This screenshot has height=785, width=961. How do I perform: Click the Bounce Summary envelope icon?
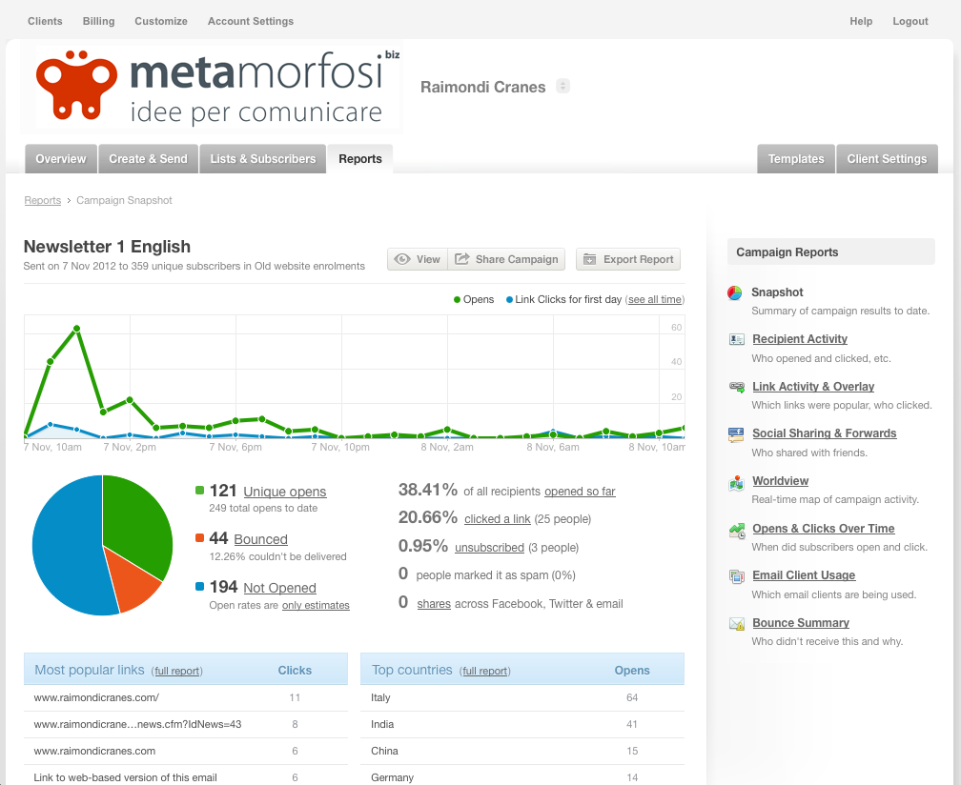pyautogui.click(x=737, y=624)
